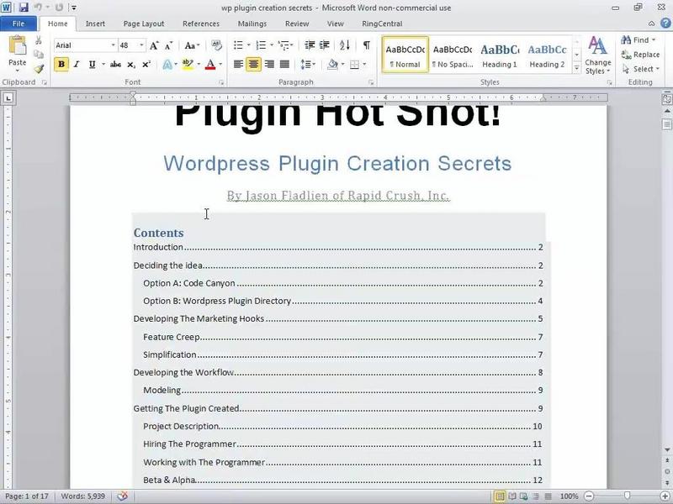Switch to the RingCentral tab
The width and height of the screenshot is (673, 504).
point(382,24)
